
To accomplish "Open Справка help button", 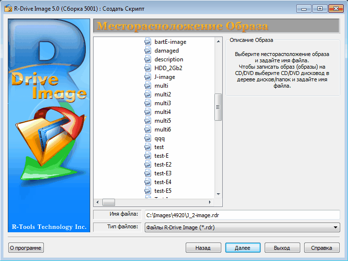I will [x=322, y=248].
